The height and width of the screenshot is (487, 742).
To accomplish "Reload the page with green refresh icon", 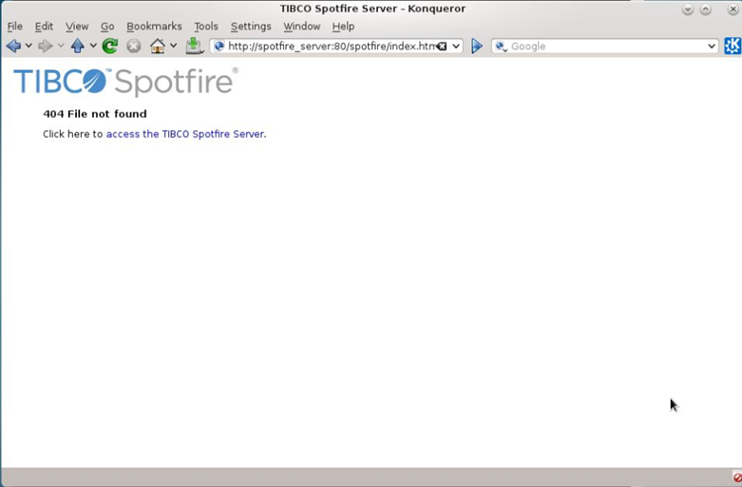I will coord(110,46).
